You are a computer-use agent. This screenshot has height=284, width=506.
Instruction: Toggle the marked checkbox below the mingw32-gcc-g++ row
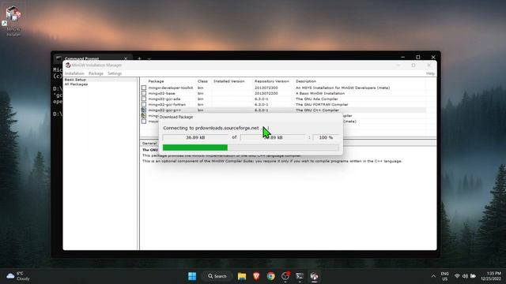144,116
